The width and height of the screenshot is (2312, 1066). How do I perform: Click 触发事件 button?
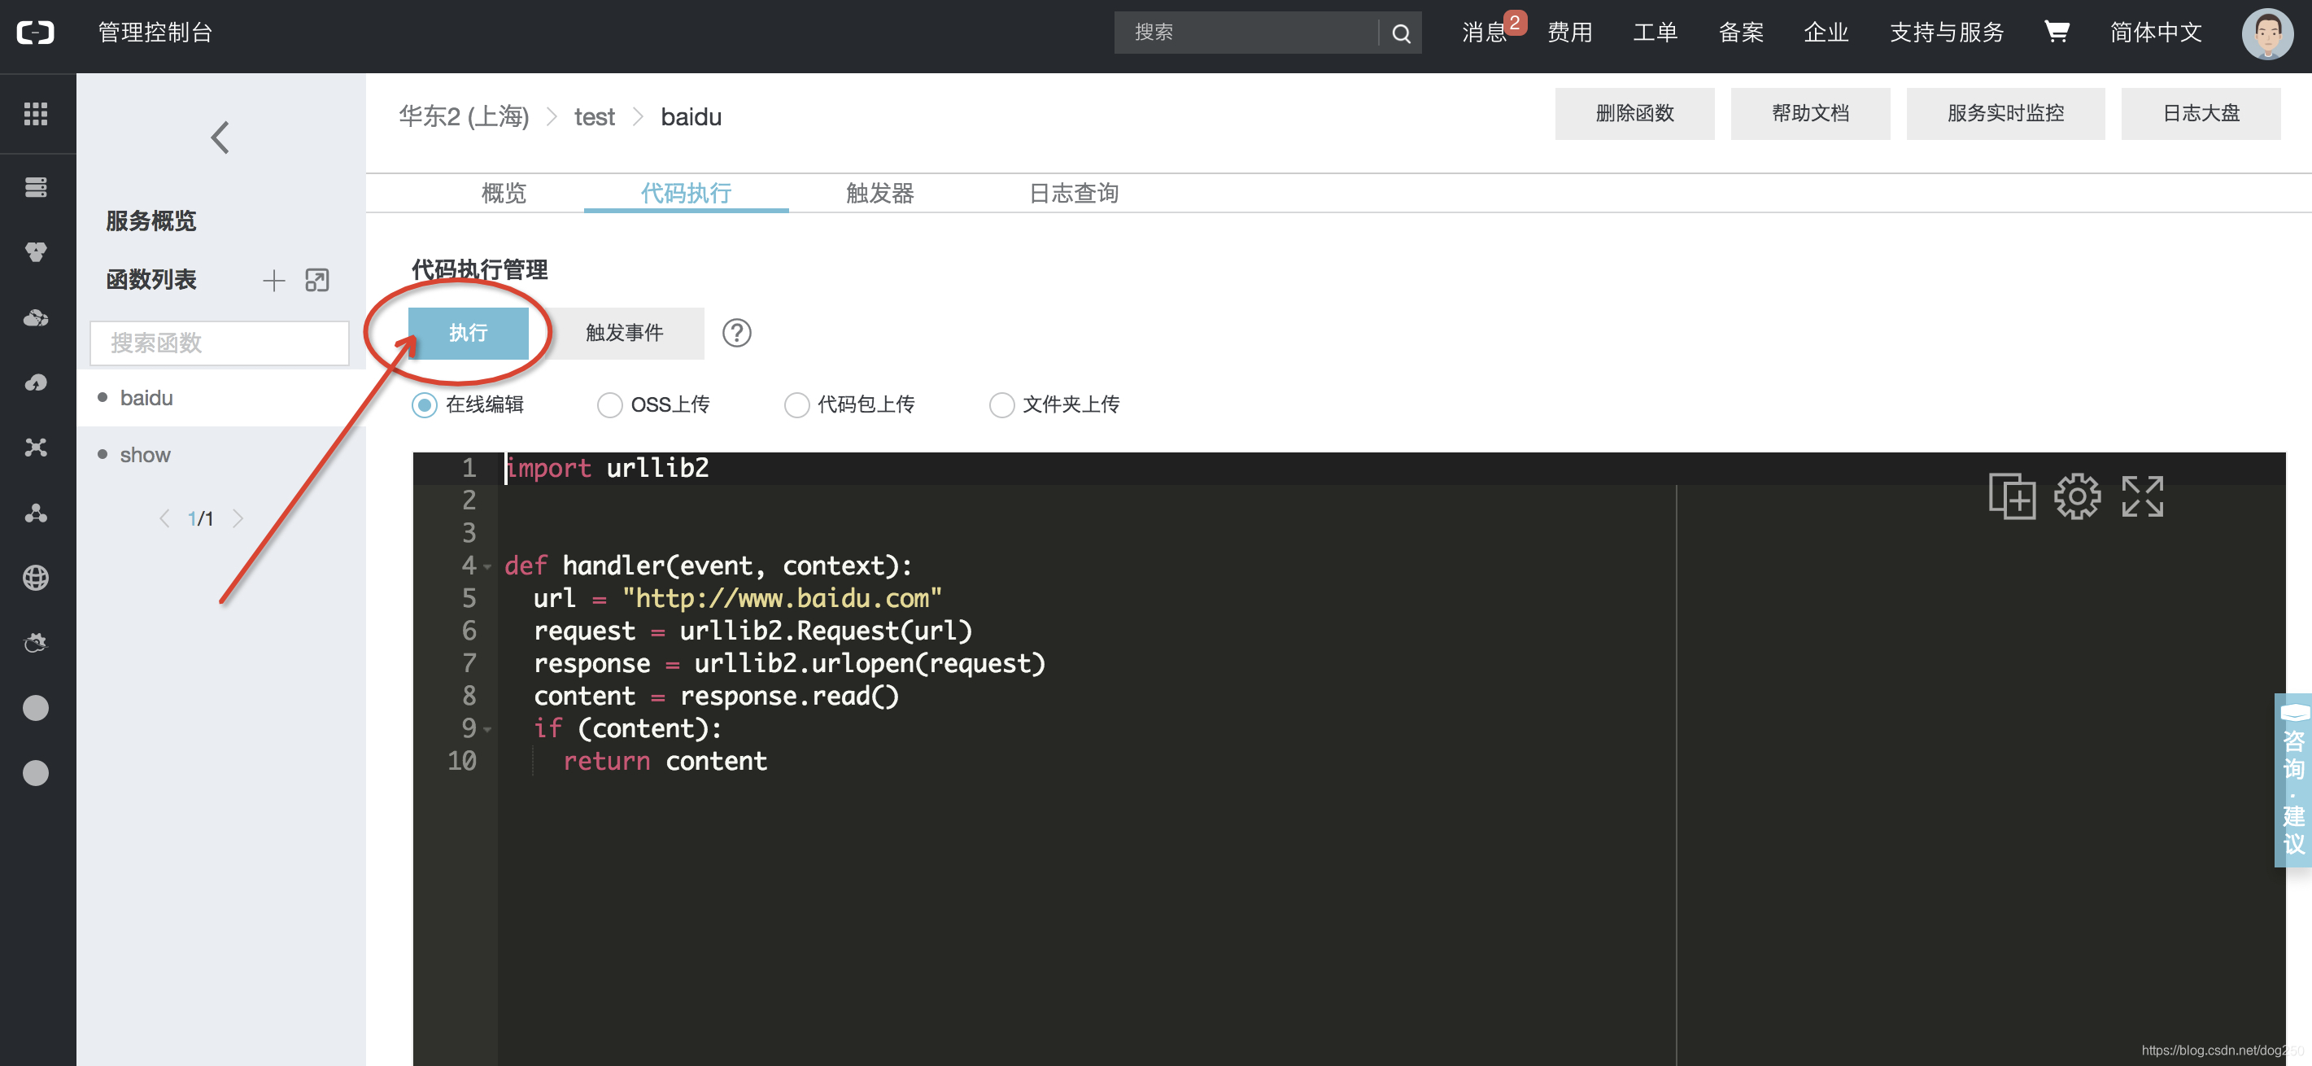coord(625,333)
